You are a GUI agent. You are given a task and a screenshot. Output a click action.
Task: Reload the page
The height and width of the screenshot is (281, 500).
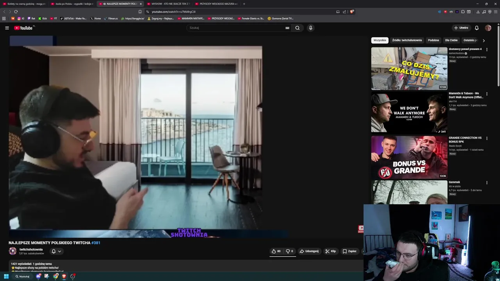point(16,12)
